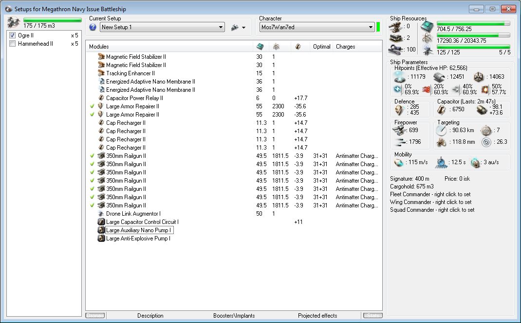Click the Optimal column header
This screenshot has width=521, height=323.
[x=322, y=47]
